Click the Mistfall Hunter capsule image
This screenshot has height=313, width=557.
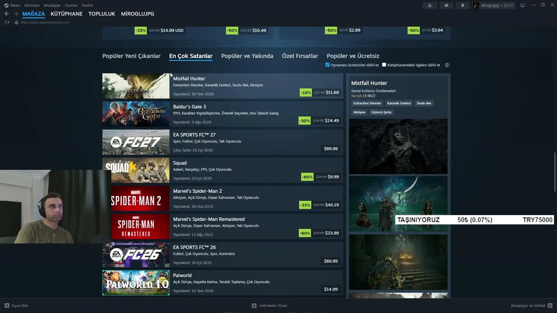tap(136, 86)
